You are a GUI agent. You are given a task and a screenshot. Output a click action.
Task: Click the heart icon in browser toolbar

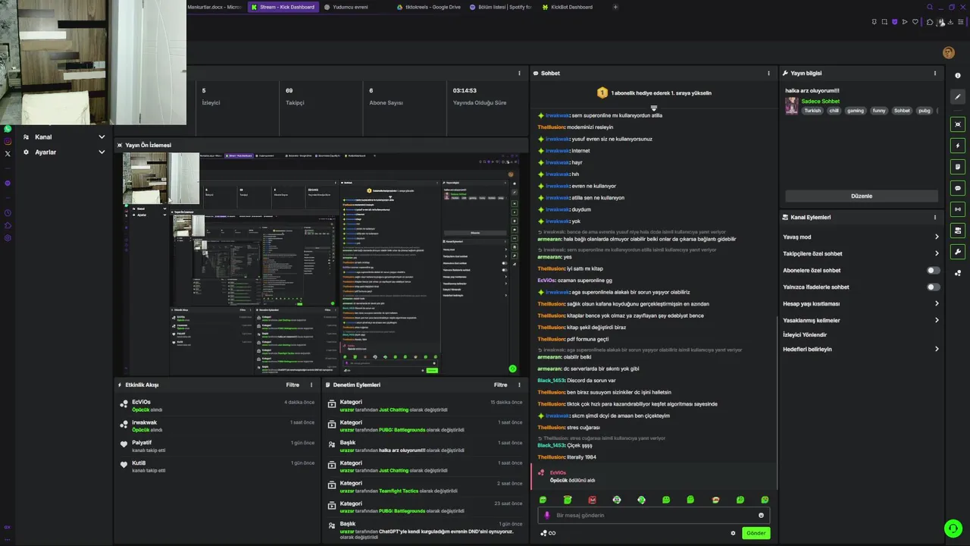pyautogui.click(x=915, y=22)
